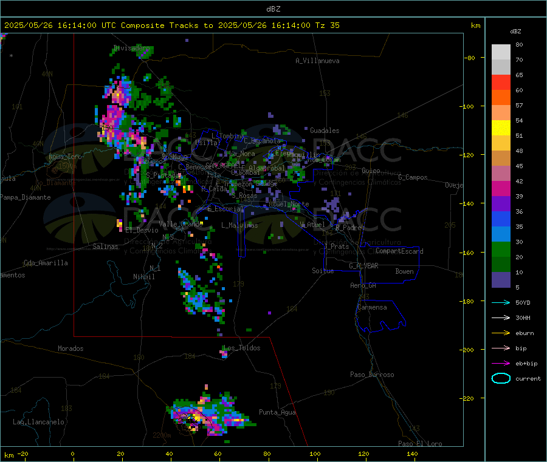Click the white 30HM arrow icon

[501, 318]
